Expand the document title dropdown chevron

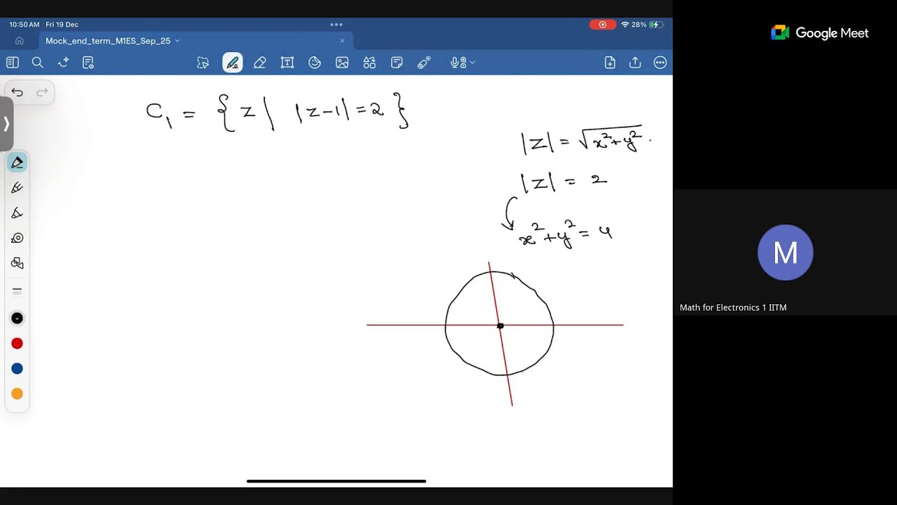[x=177, y=41]
